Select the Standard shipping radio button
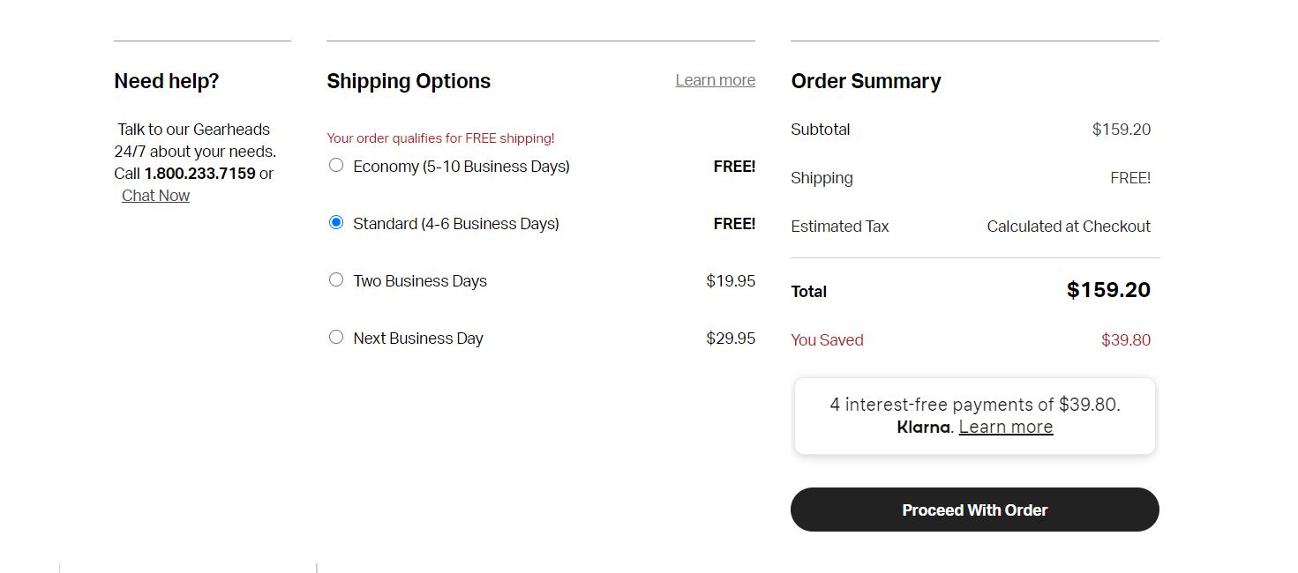 click(336, 222)
